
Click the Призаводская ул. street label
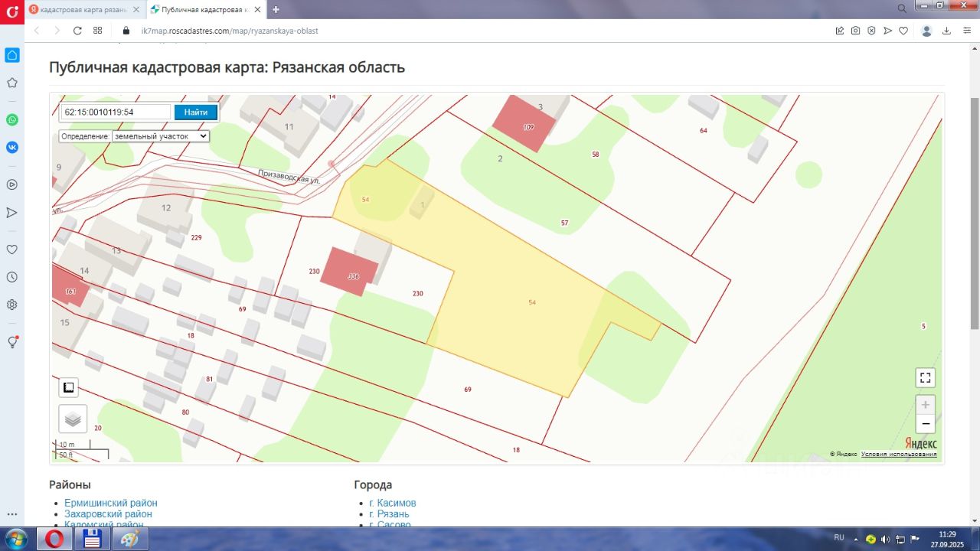[289, 176]
